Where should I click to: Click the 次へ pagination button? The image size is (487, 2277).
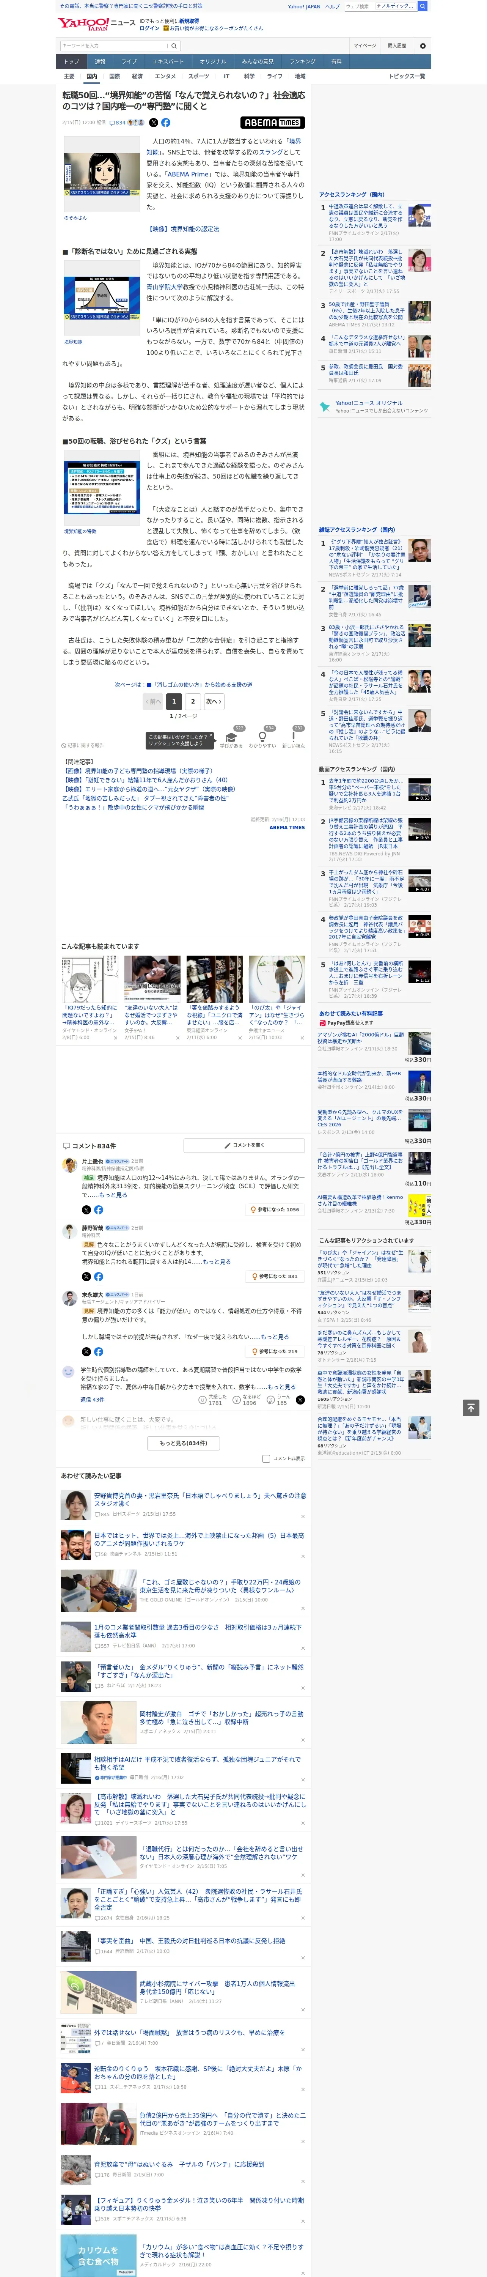[x=214, y=701]
